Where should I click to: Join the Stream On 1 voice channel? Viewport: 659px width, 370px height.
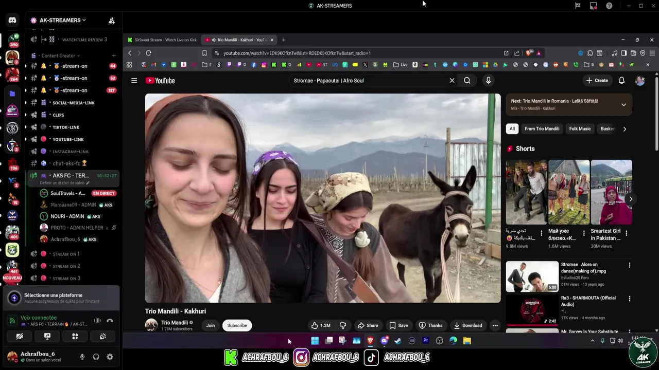(74, 254)
